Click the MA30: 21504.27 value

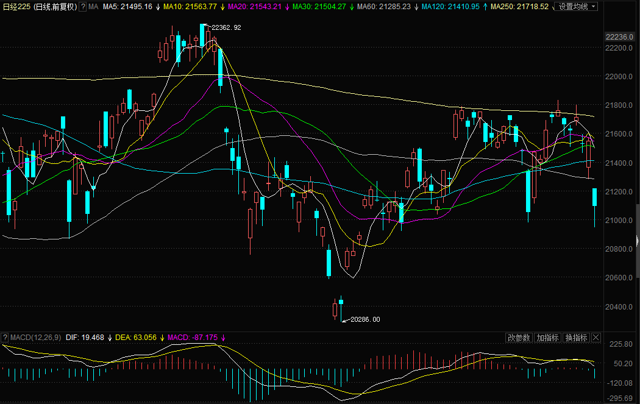click(319, 7)
